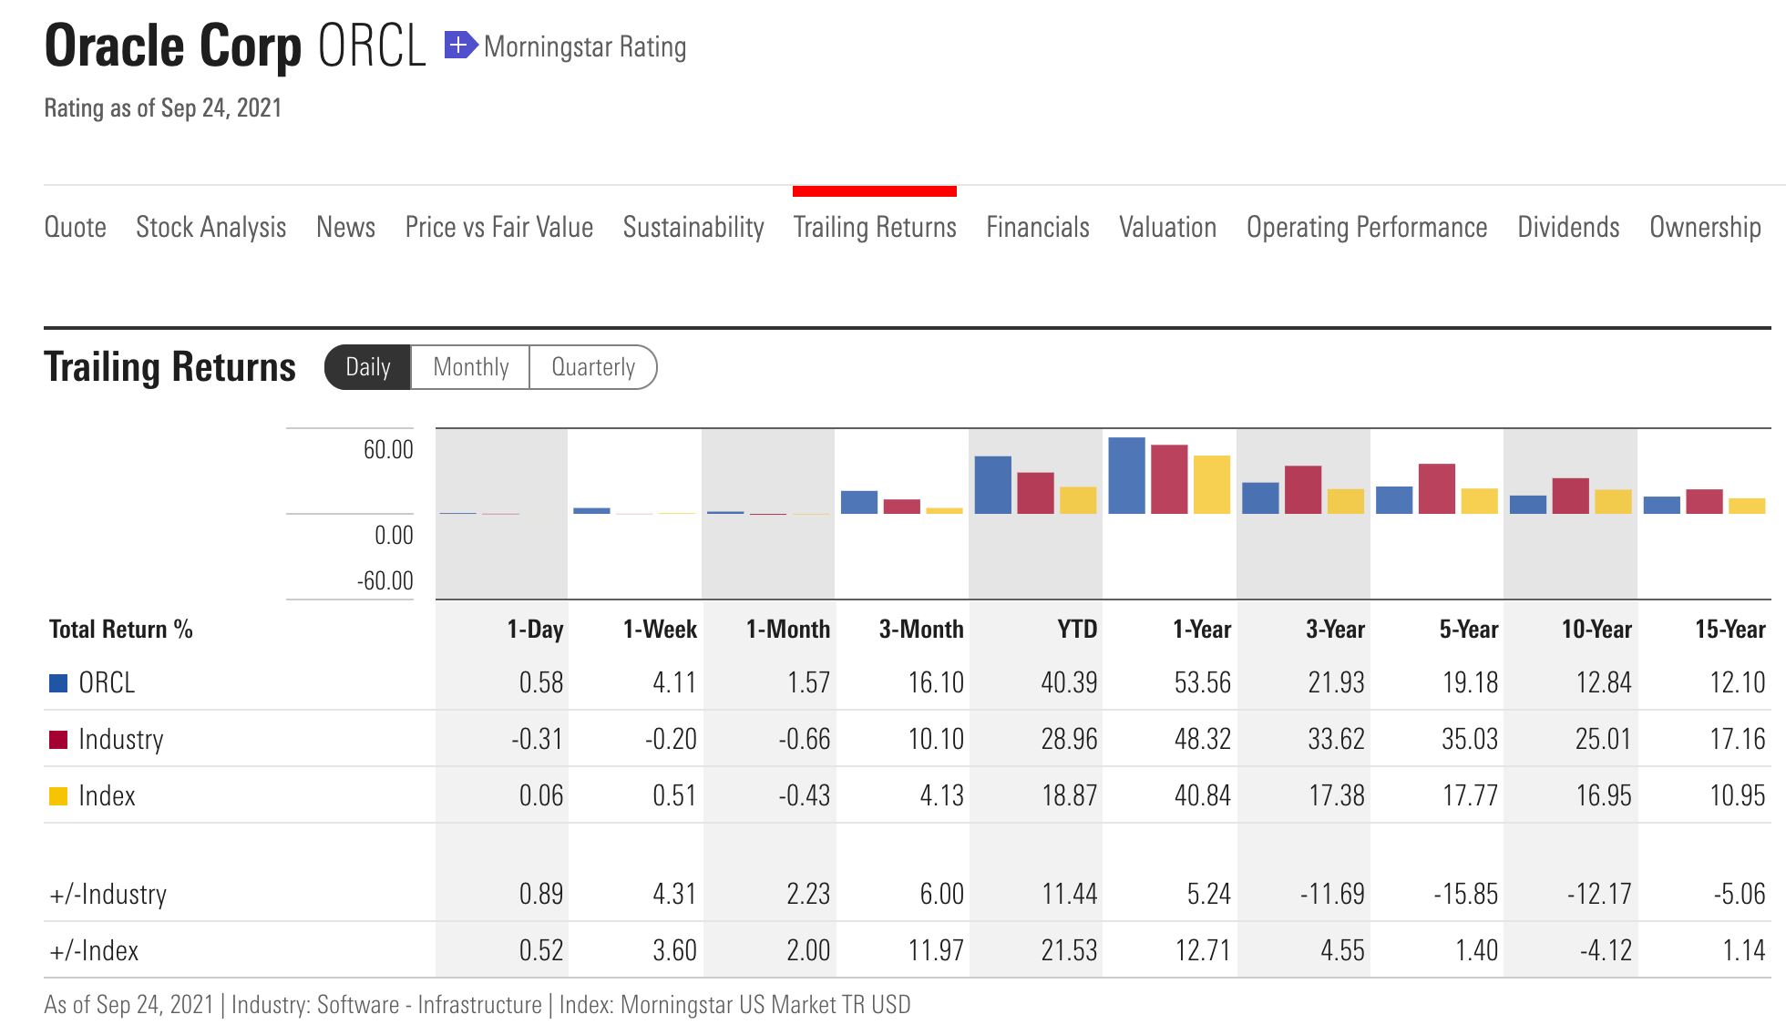Click the 15-Year column header

coord(1730,629)
